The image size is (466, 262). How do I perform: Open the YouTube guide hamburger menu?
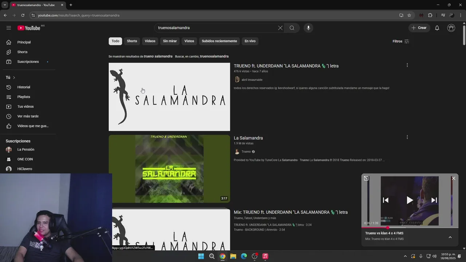(9, 28)
